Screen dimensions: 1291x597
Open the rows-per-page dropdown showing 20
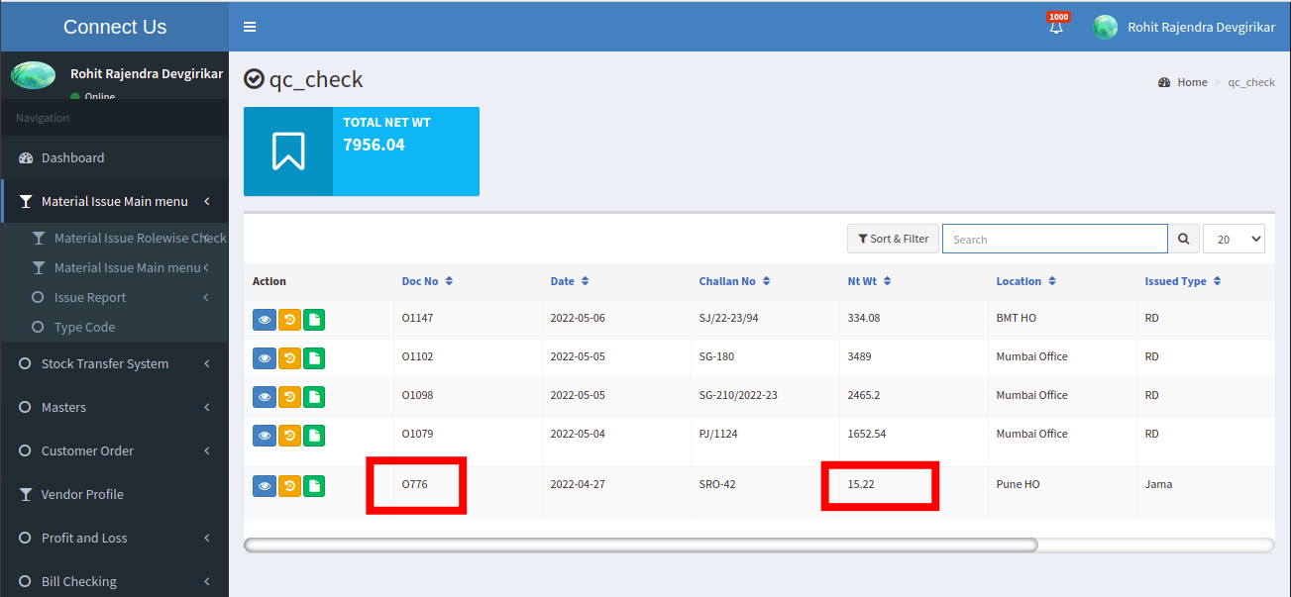coord(1234,239)
